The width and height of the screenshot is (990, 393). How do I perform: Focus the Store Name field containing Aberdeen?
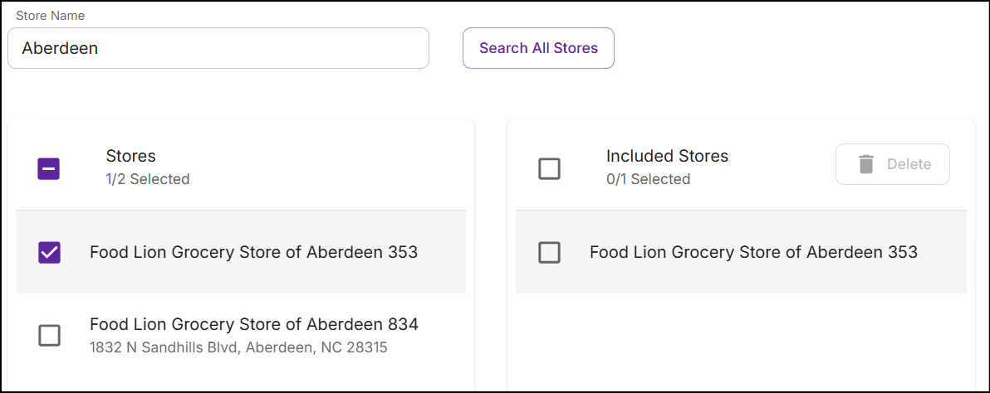pyautogui.click(x=218, y=48)
